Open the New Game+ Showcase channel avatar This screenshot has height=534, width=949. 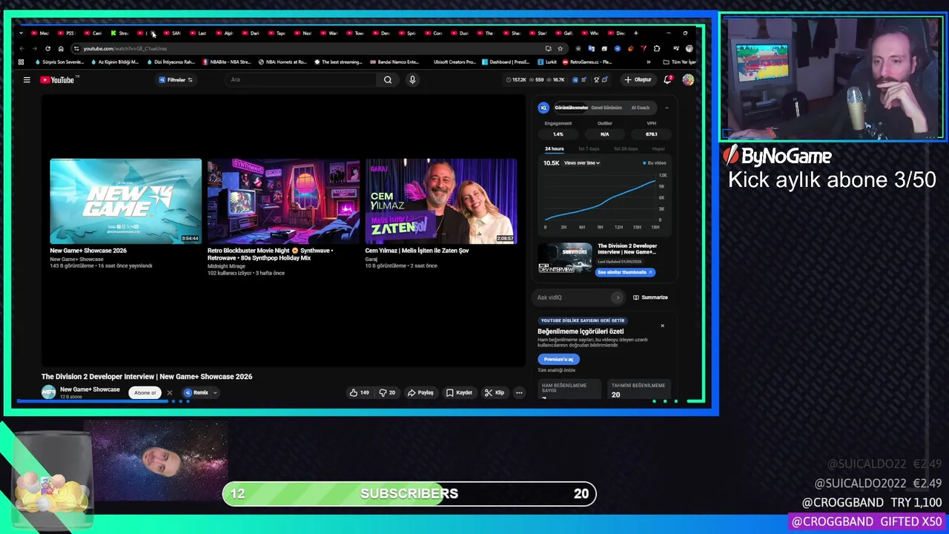[48, 392]
